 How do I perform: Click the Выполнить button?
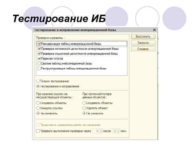point(143,37)
